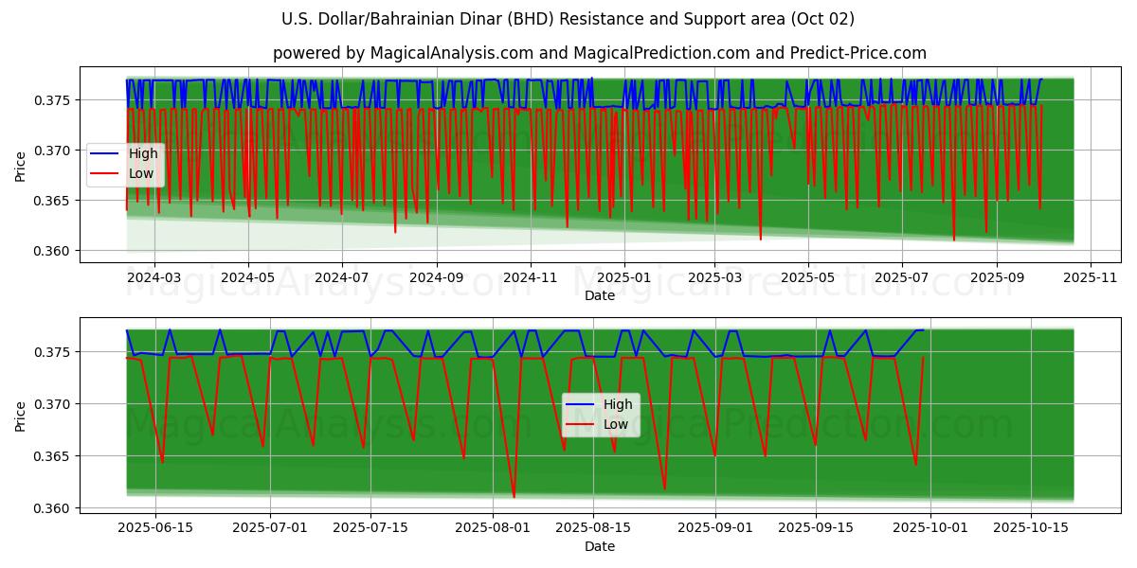The width and height of the screenshot is (1137, 568).
Task: Select the 2025-01 tick label on upper chart
Action: 623,277
